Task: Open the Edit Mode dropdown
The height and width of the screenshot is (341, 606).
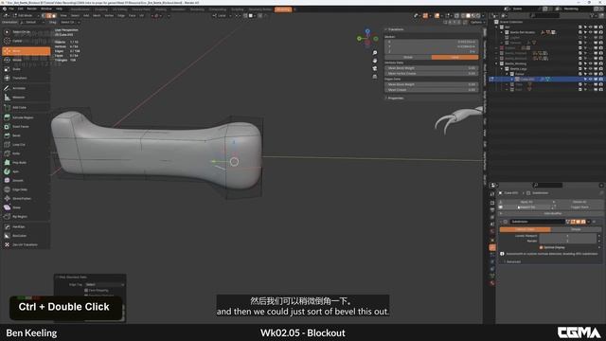Action: pyautogui.click(x=27, y=16)
